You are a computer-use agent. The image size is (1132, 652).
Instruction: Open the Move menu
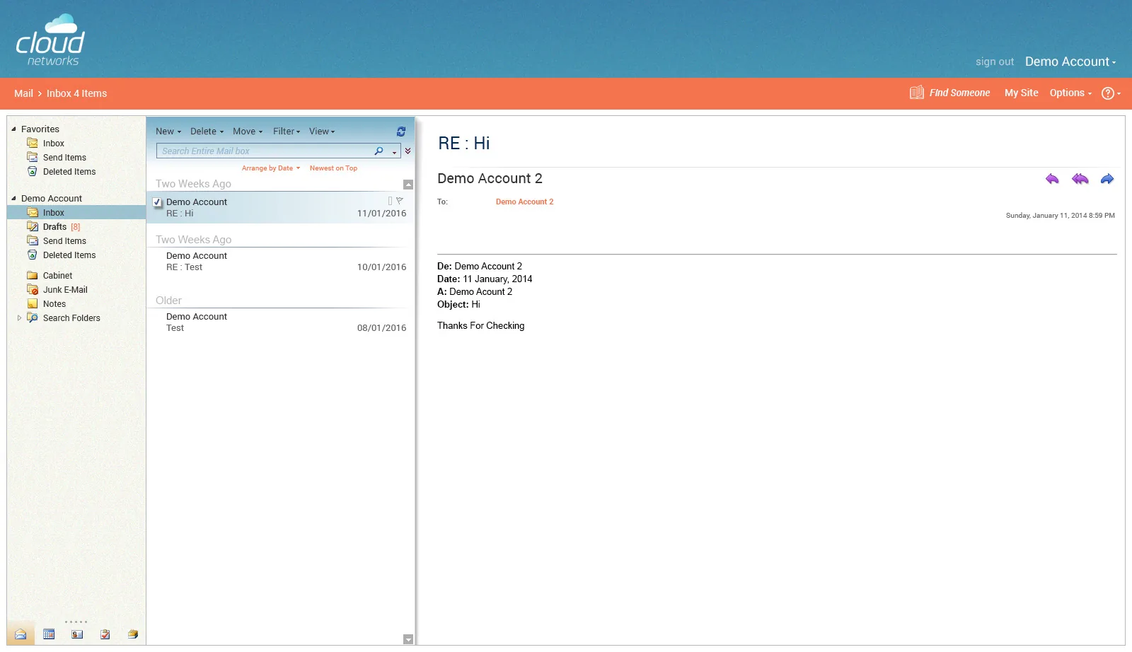point(248,132)
